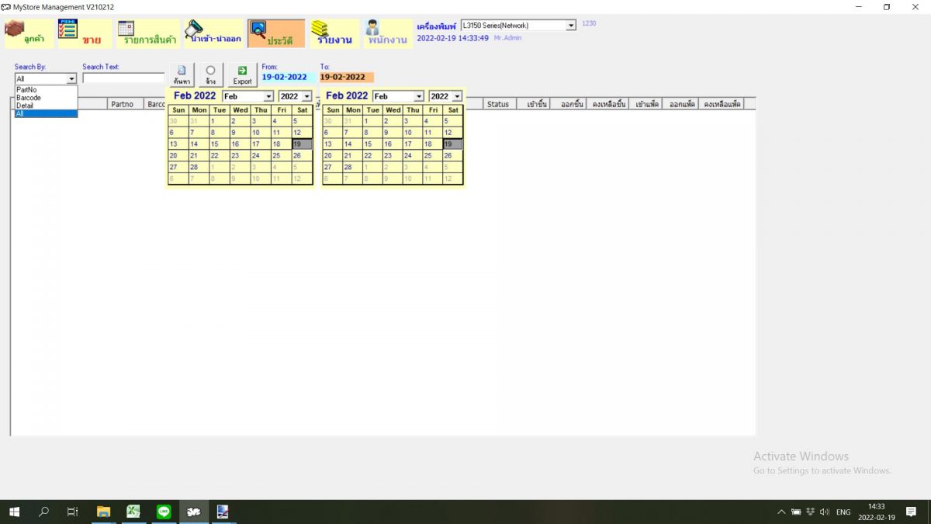Click the Export button
Image resolution: width=931 pixels, height=524 pixels.
coord(242,75)
